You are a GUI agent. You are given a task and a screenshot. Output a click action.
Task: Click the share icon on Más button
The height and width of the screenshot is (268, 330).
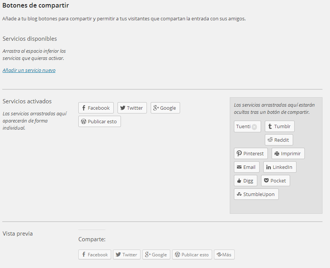pyautogui.click(x=219, y=254)
